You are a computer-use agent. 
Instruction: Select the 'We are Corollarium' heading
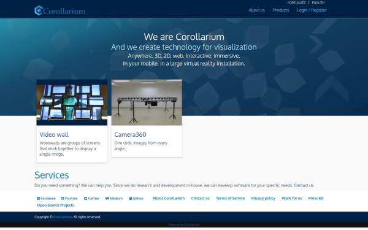coord(184,37)
